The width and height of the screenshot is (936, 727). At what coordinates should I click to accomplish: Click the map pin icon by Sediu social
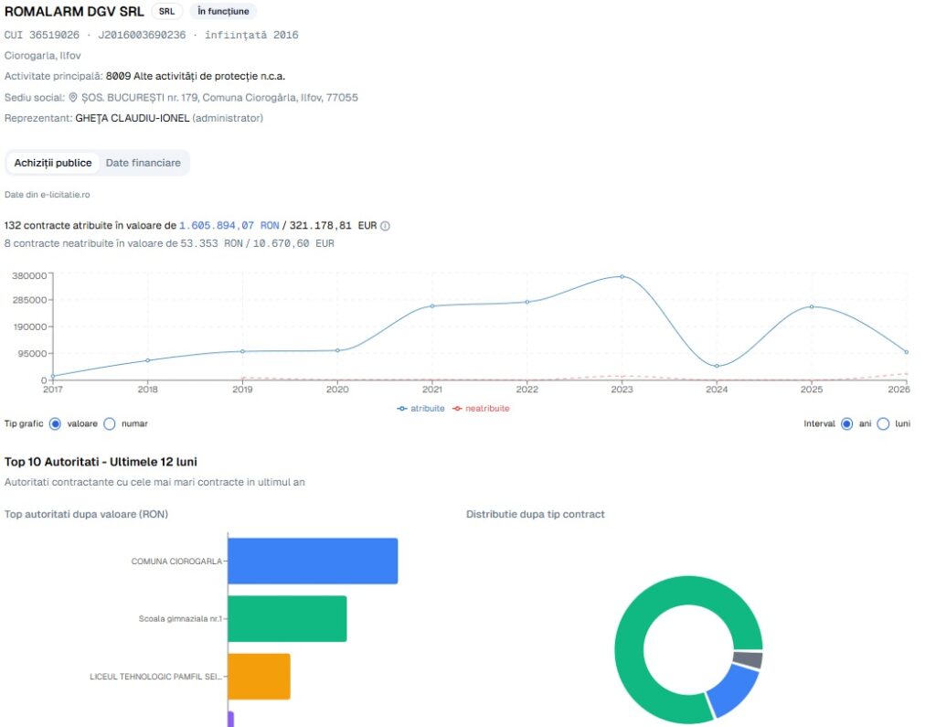click(x=73, y=97)
